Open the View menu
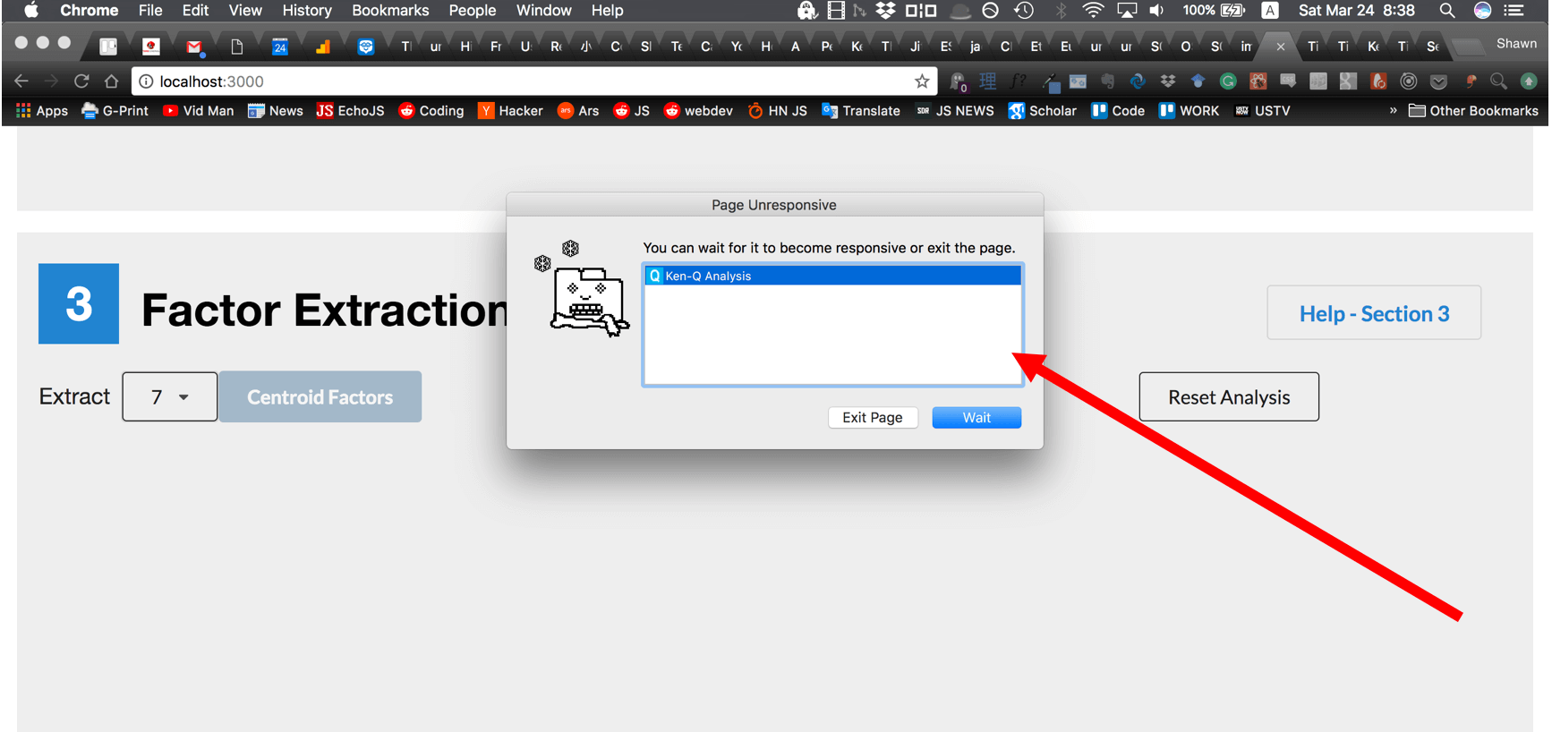Image resolution: width=1552 pixels, height=732 pixels. [x=245, y=11]
